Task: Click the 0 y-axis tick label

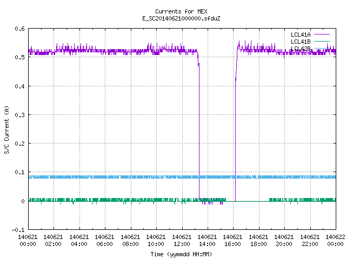Action: pos(23,201)
